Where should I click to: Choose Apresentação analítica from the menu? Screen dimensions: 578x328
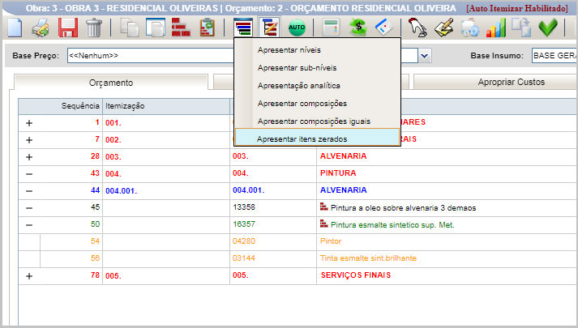click(299, 86)
